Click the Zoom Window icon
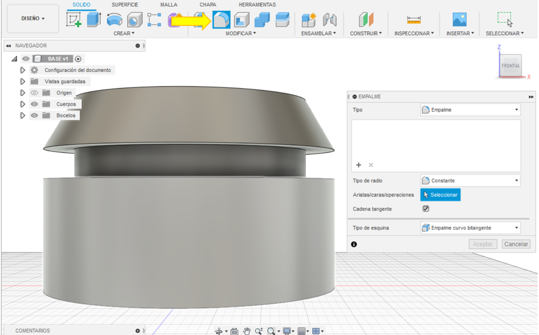Image resolution: width=539 pixels, height=335 pixels. [271, 331]
